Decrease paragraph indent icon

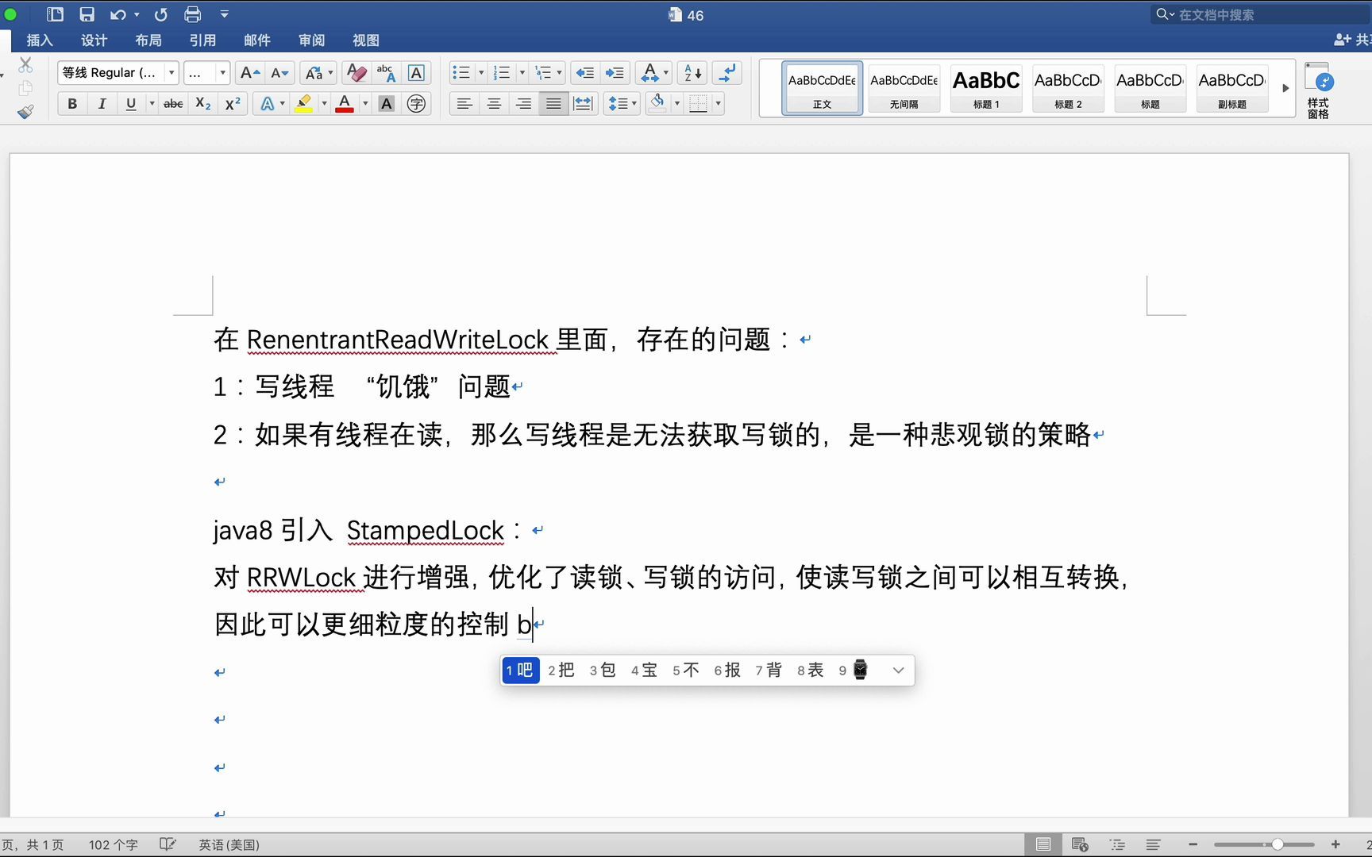585,73
